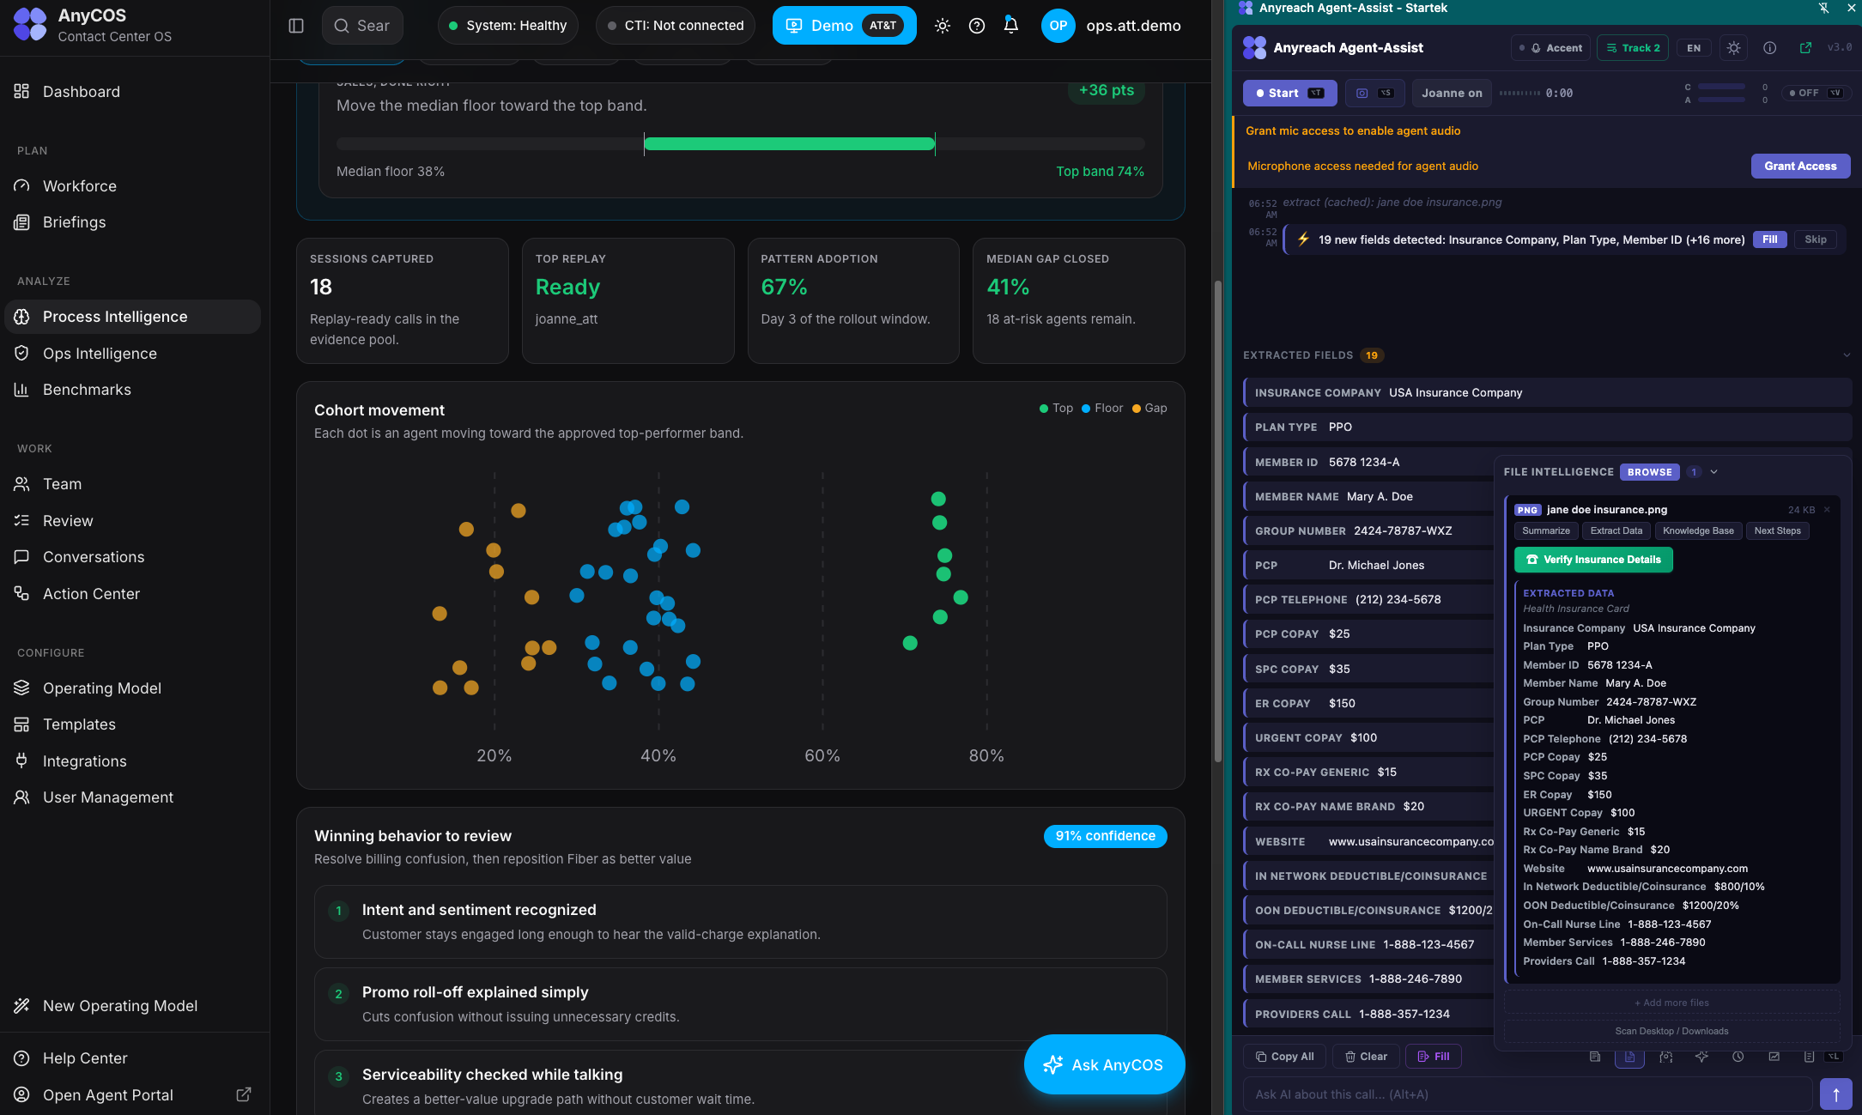Viewport: 1862px width, 1115px height.
Task: Pin the Agent-Assist window
Action: point(1823,8)
